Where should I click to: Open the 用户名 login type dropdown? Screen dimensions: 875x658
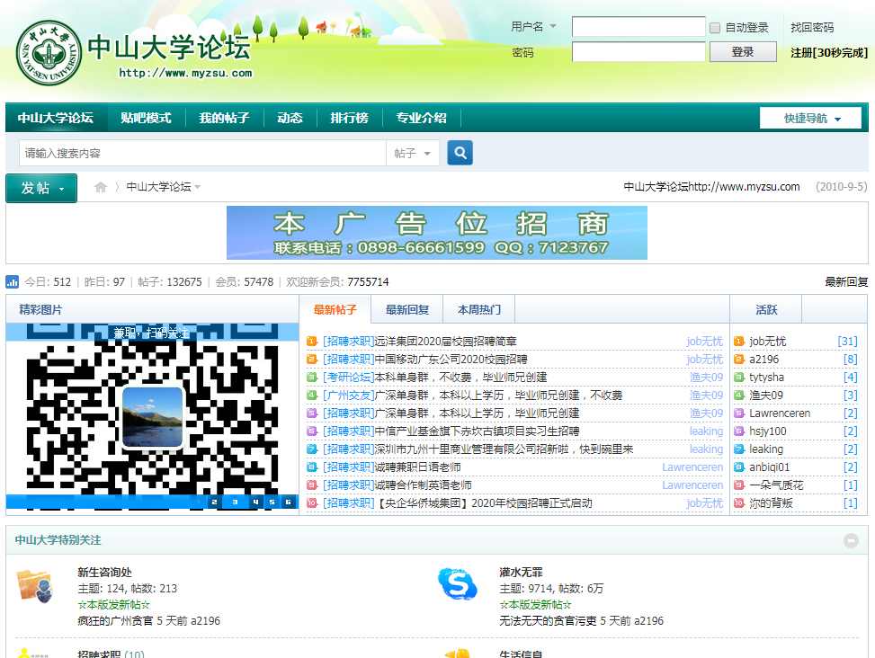[x=553, y=26]
